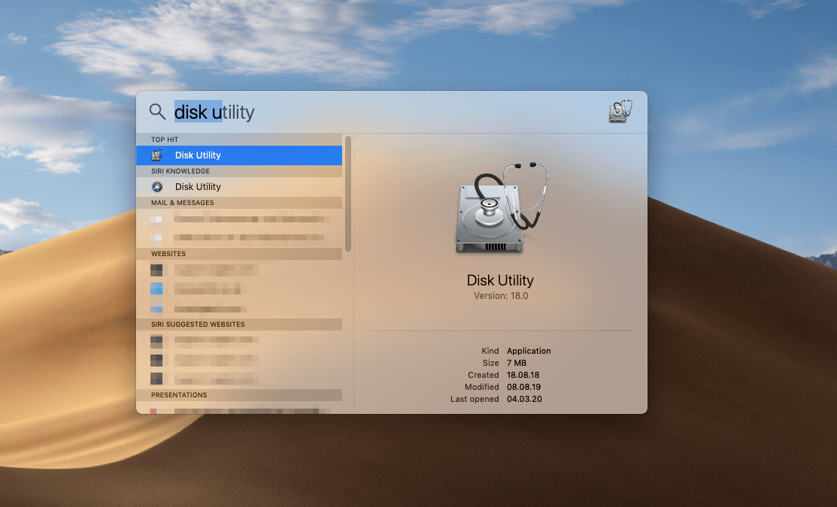Click the Disk Utility icon in search bar

coord(620,111)
